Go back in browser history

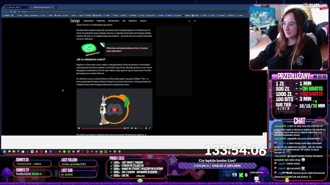(4, 12)
